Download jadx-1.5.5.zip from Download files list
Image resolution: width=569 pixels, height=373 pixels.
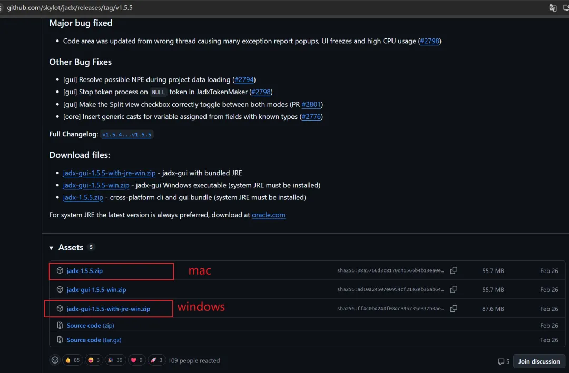coord(83,198)
